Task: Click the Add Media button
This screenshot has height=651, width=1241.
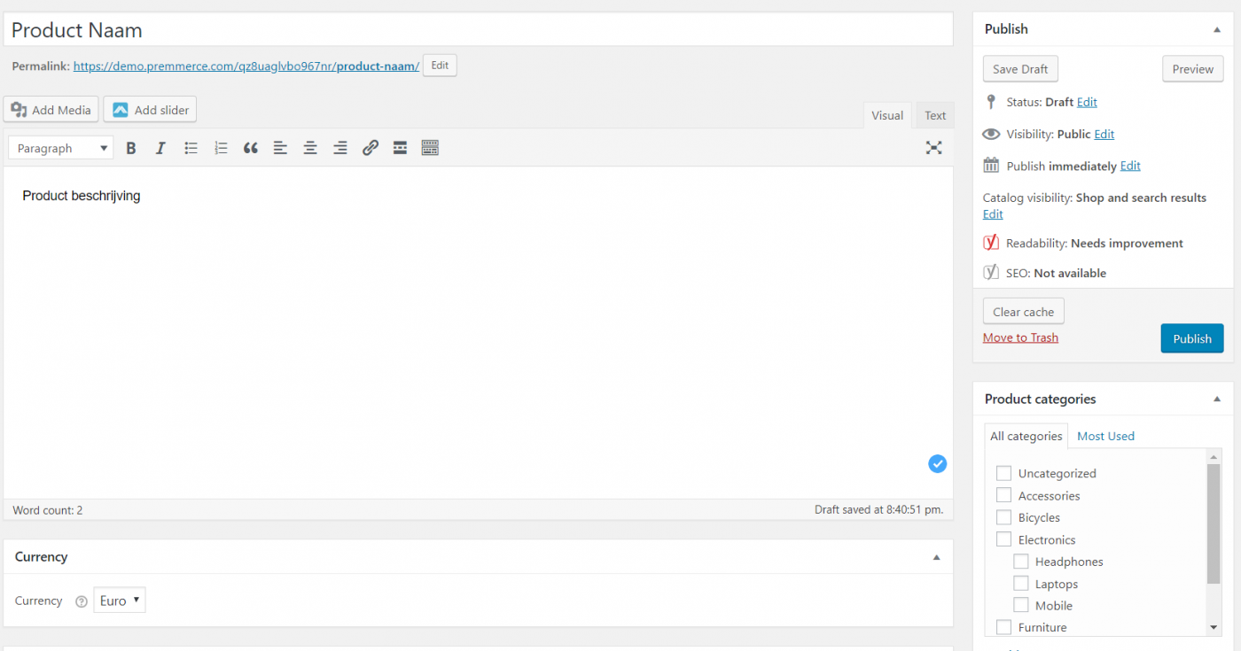Action: coord(51,110)
